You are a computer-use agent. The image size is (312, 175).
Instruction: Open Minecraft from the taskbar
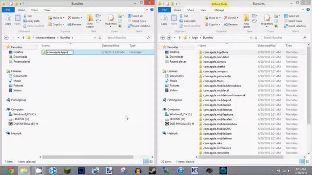pos(67,171)
